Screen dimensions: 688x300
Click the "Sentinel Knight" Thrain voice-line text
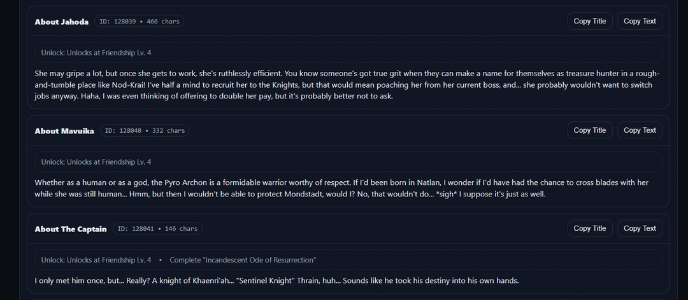click(277, 280)
